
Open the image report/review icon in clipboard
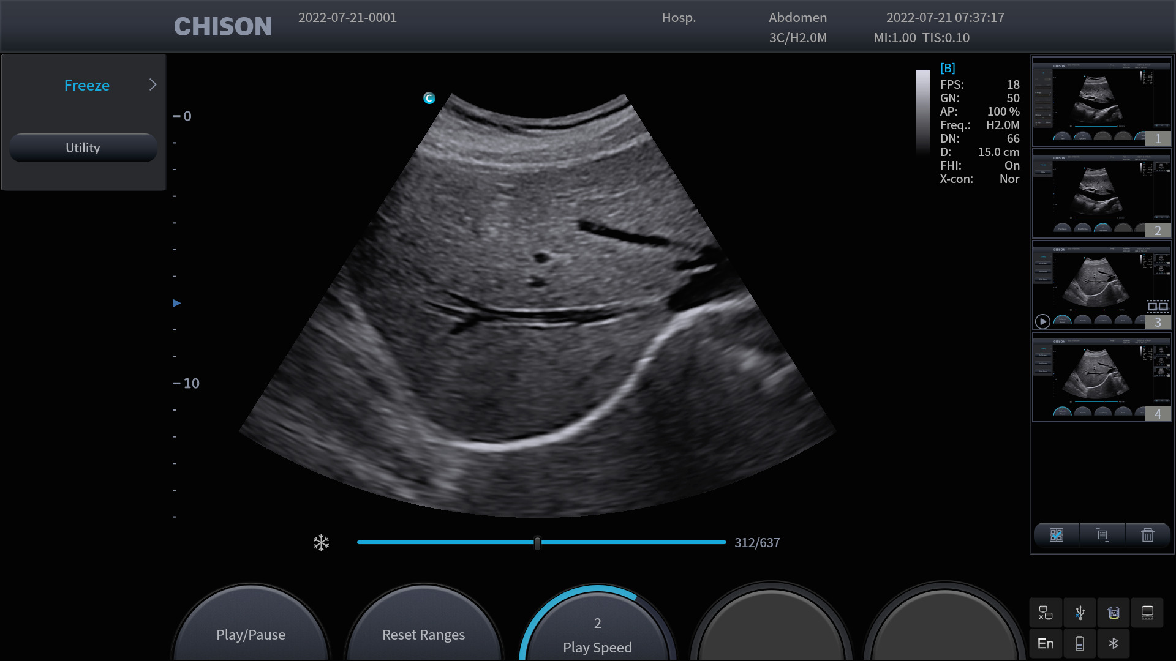coord(1102,535)
